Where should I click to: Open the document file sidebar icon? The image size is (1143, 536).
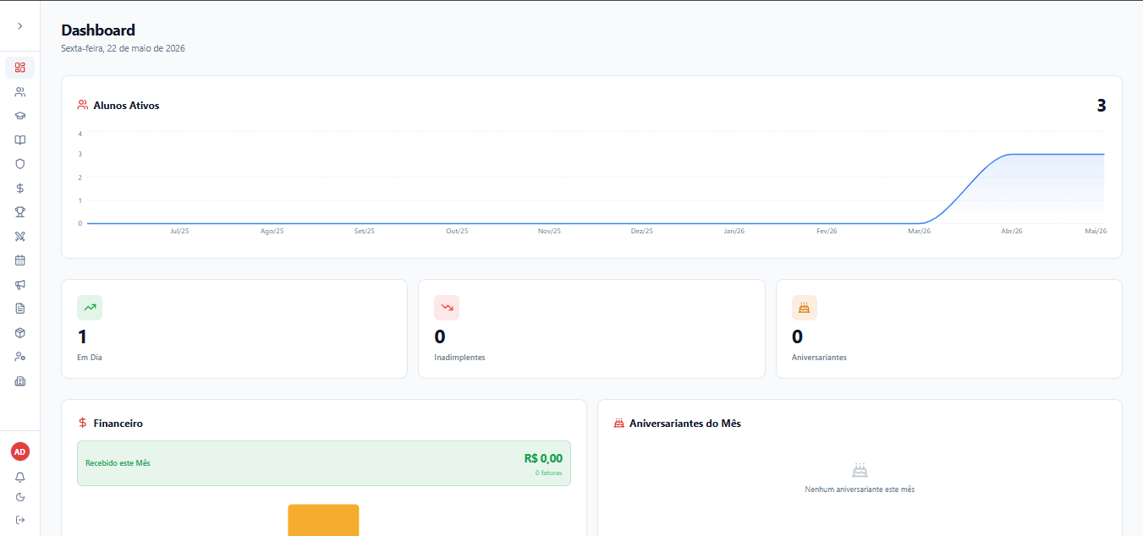(20, 309)
